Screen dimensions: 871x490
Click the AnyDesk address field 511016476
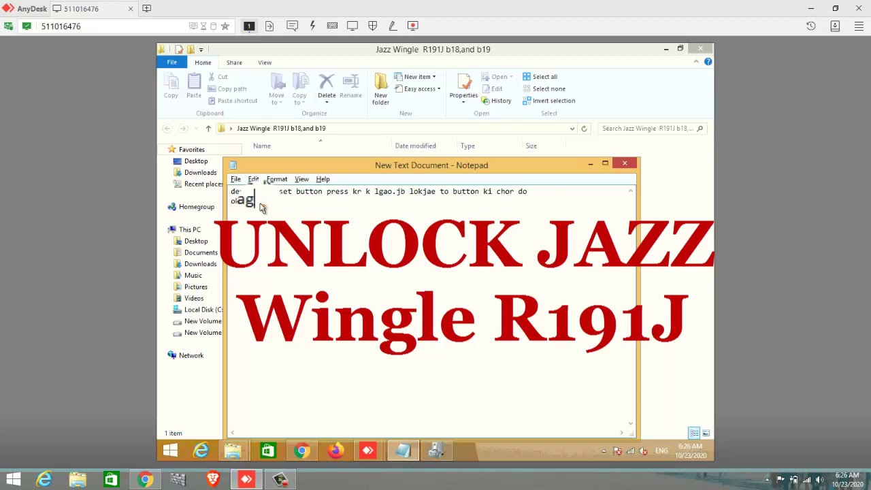[x=112, y=26]
